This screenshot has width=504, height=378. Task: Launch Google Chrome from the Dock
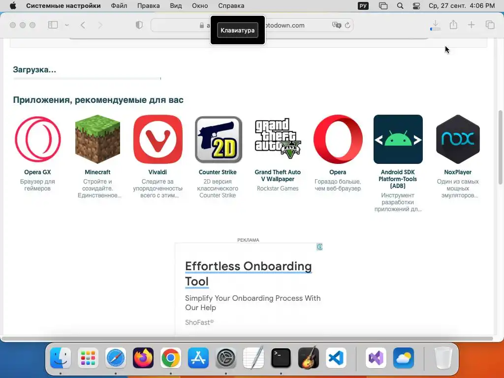pos(171,358)
